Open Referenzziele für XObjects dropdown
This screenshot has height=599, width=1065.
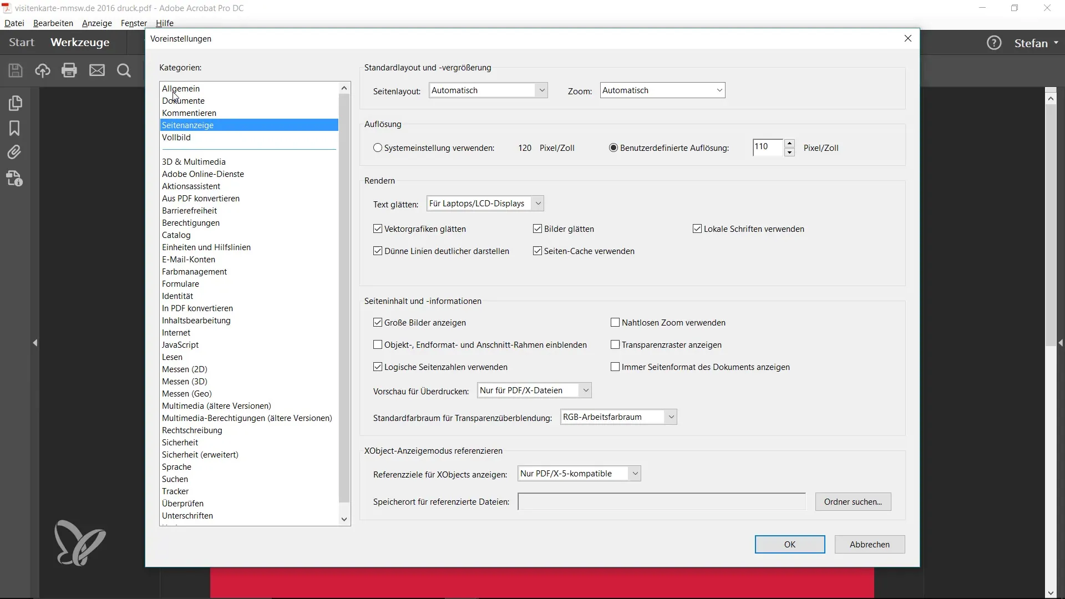pos(579,474)
